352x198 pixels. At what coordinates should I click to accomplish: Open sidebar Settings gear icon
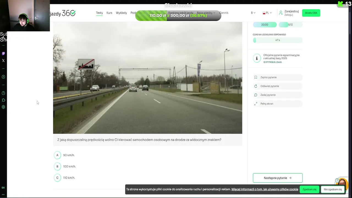[x=3, y=107]
